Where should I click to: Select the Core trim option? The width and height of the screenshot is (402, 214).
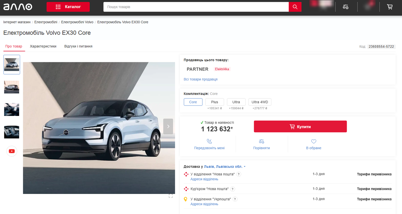pyautogui.click(x=193, y=102)
